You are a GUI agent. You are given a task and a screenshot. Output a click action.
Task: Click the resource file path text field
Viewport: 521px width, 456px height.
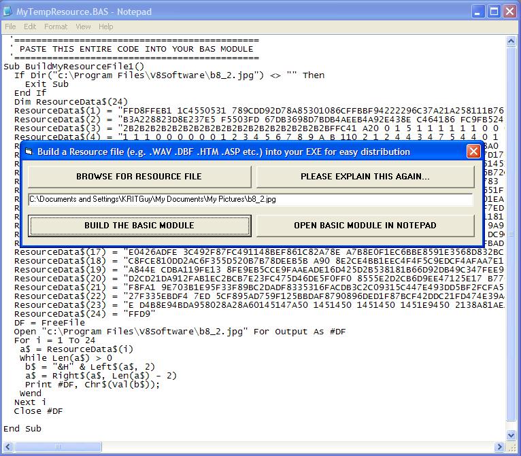[x=250, y=200]
